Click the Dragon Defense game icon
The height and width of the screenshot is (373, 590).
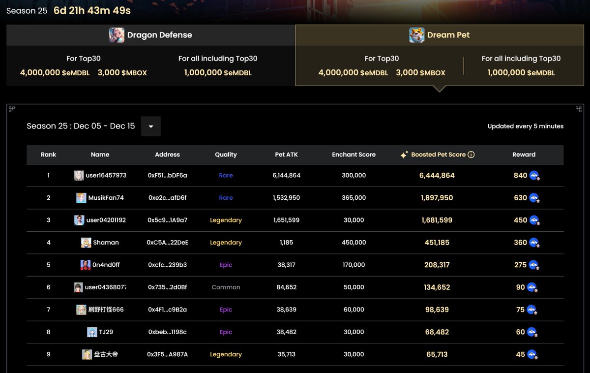point(117,35)
